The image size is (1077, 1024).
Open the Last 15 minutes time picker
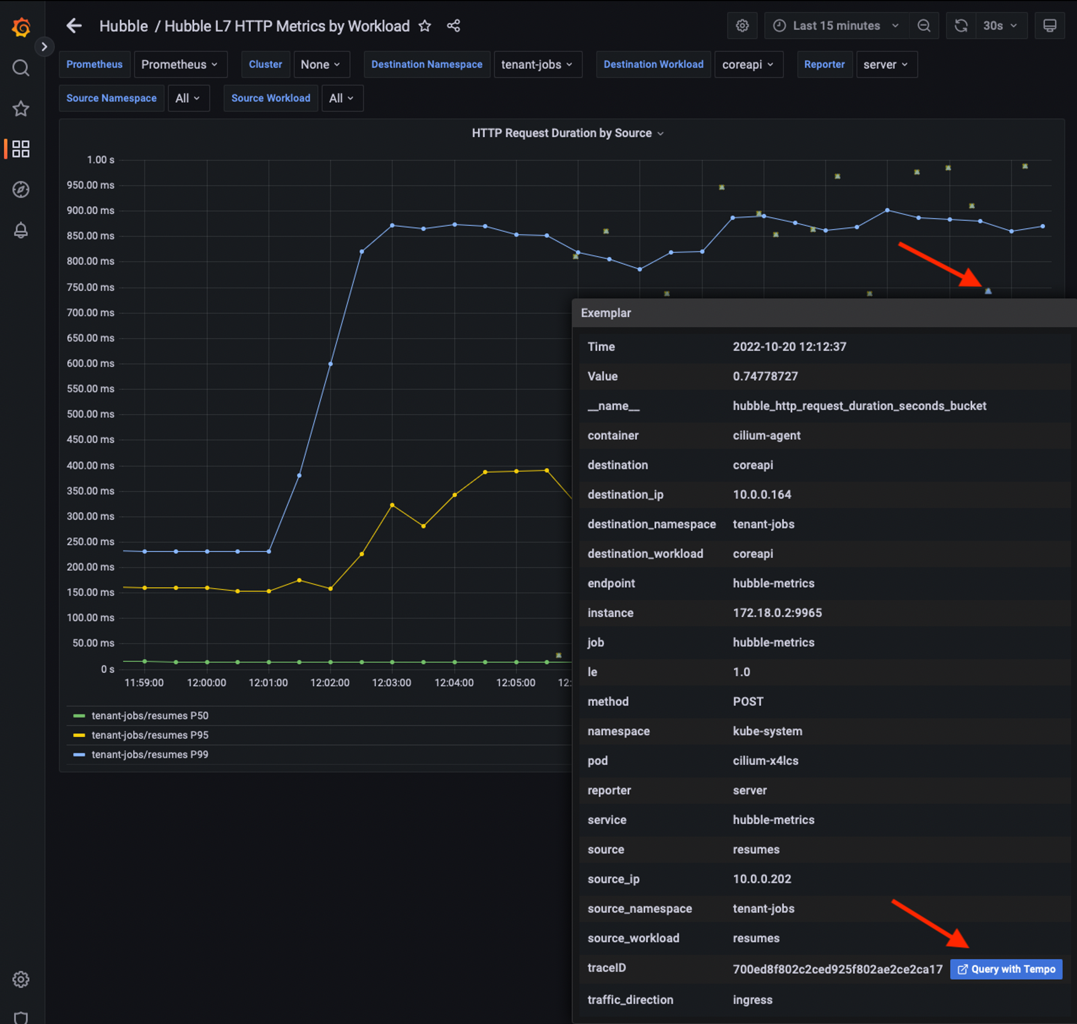[835, 25]
